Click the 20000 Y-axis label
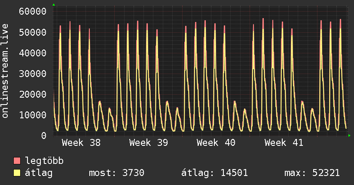Screen dimensions: 354x185 click(33, 94)
